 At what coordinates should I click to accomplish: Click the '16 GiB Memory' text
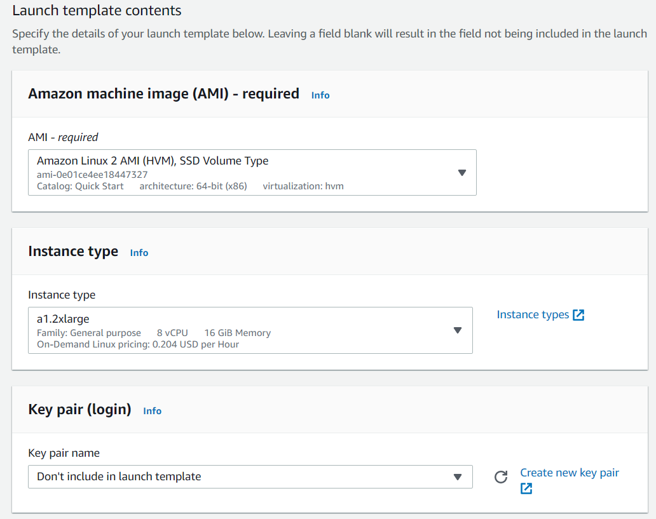tap(237, 333)
